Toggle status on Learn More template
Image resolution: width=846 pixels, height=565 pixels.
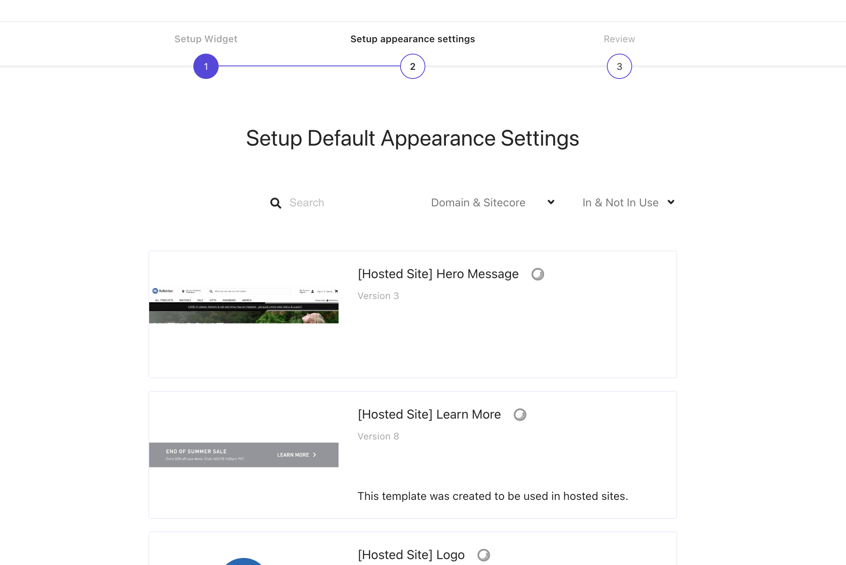[x=519, y=414]
